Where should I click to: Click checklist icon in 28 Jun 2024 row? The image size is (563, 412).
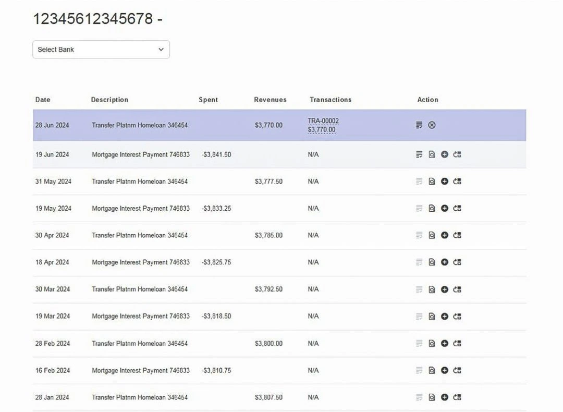pyautogui.click(x=419, y=125)
